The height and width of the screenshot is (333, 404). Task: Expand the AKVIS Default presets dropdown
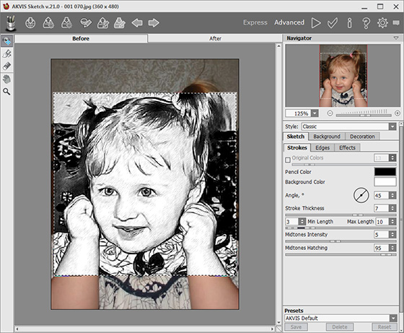[x=341, y=319]
